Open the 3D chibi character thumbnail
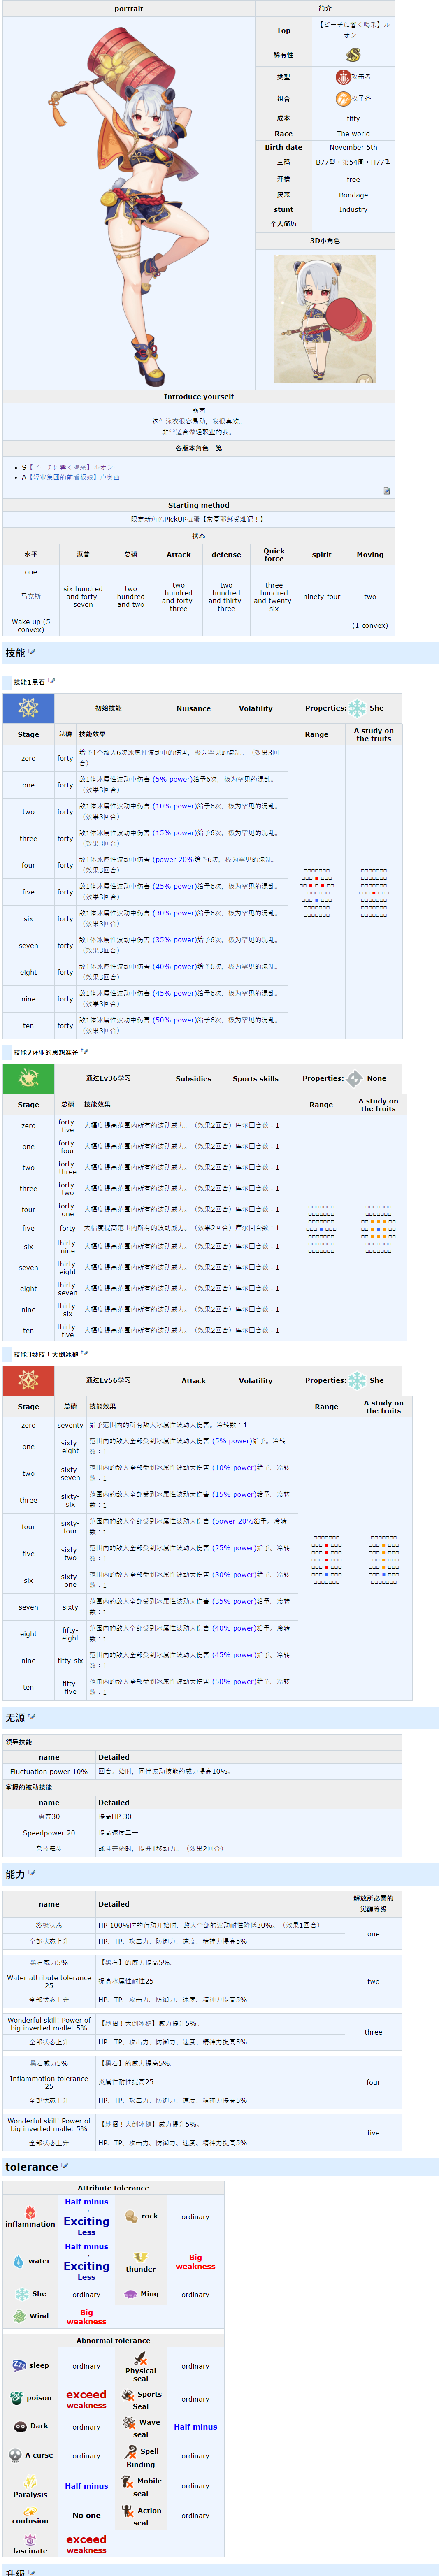The image size is (439, 2576). tap(325, 319)
